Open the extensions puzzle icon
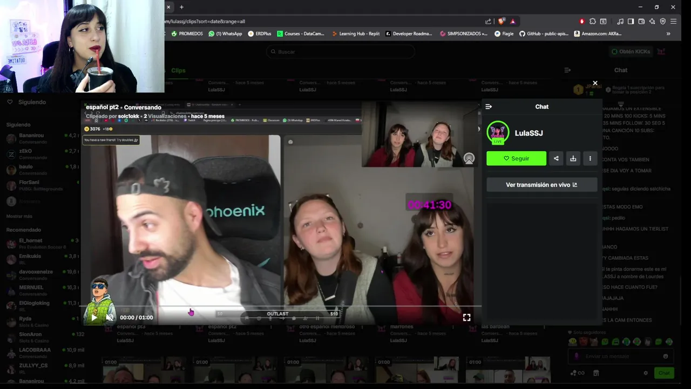 (x=593, y=21)
